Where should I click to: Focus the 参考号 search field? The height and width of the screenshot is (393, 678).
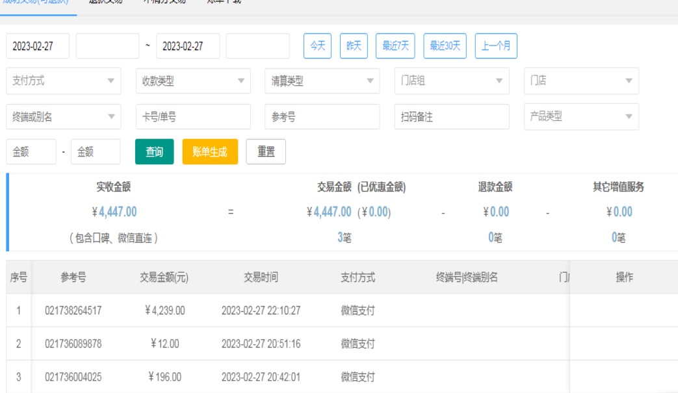click(322, 117)
